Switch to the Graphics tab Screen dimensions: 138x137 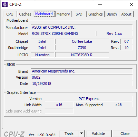pos(96,14)
